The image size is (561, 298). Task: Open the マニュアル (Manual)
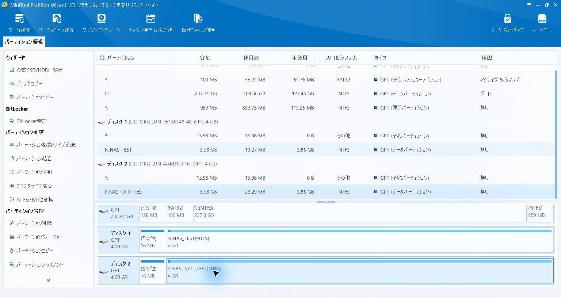click(x=542, y=23)
